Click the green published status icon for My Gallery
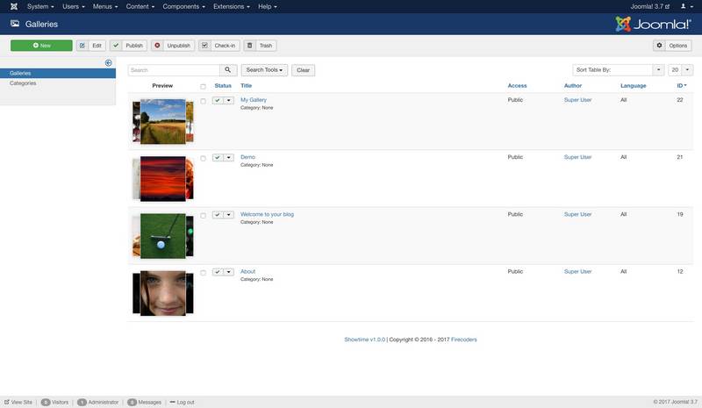This screenshot has height=408, width=702. point(218,101)
